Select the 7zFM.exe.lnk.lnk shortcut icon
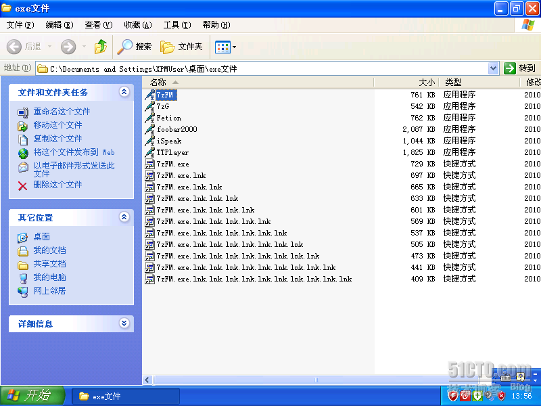541x406 pixels. tap(149, 187)
